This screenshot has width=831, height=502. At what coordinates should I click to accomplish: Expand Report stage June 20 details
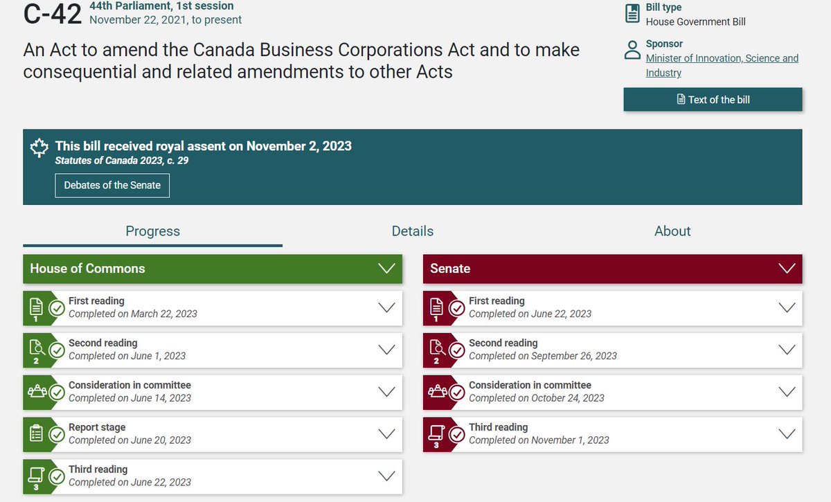tap(387, 434)
